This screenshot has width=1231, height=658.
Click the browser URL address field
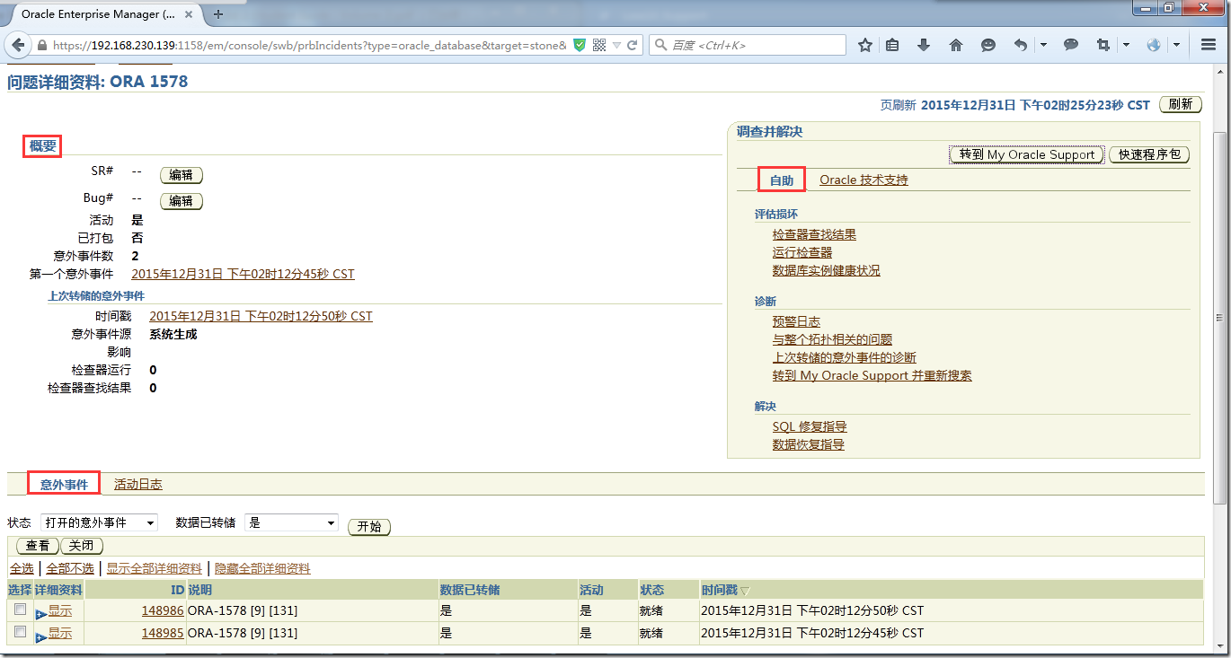point(310,45)
